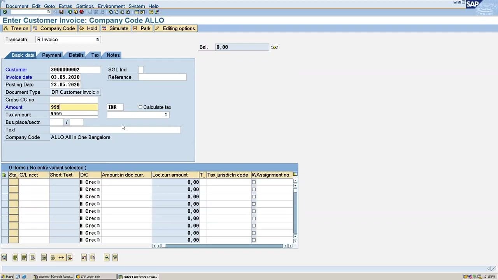Click the items table vertical scrollbar
The image size is (498, 280).
(295, 210)
